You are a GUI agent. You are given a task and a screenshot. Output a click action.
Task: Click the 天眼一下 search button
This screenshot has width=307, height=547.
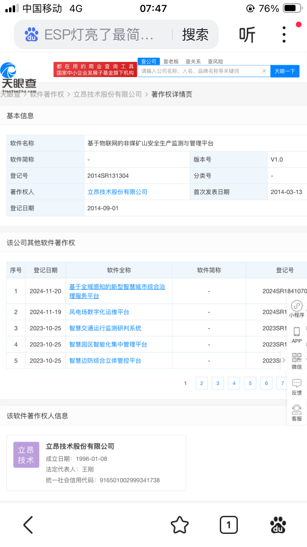point(285,71)
